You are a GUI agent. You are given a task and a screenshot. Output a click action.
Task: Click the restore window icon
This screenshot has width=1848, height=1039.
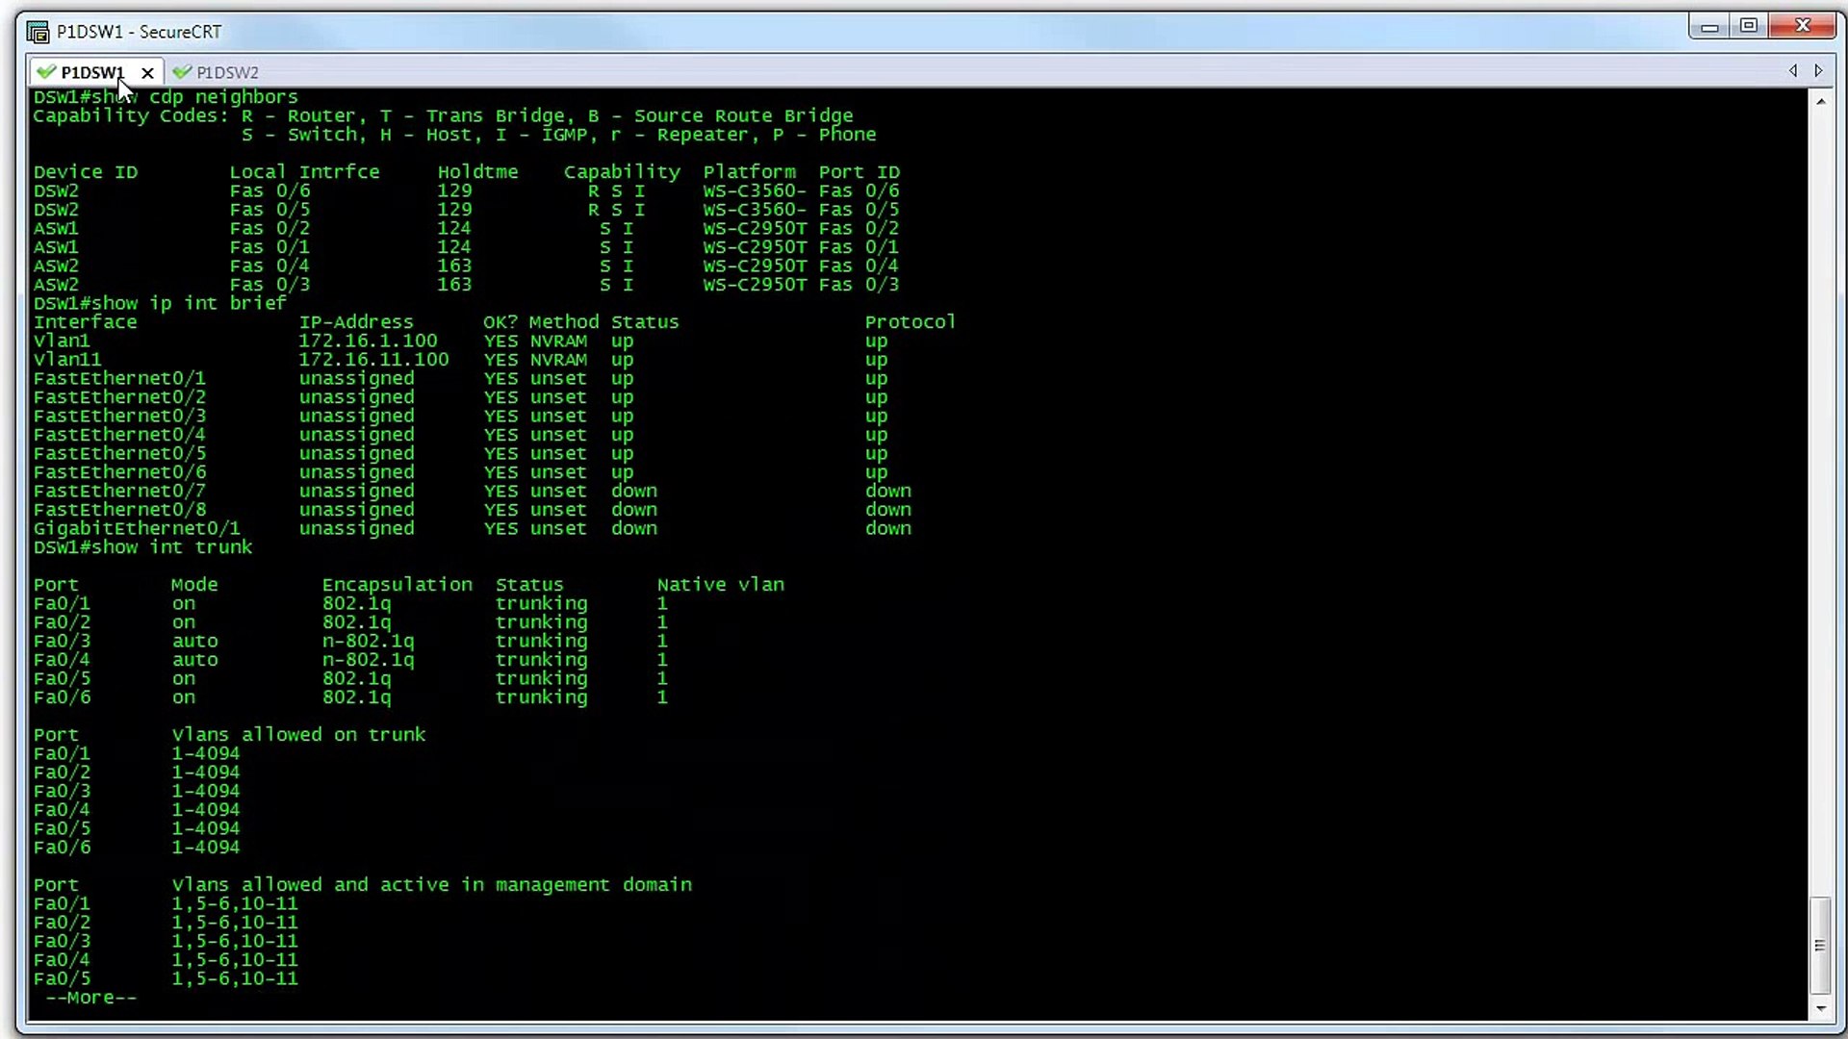[1750, 25]
